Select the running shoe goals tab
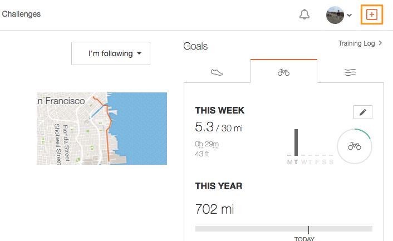 point(217,72)
